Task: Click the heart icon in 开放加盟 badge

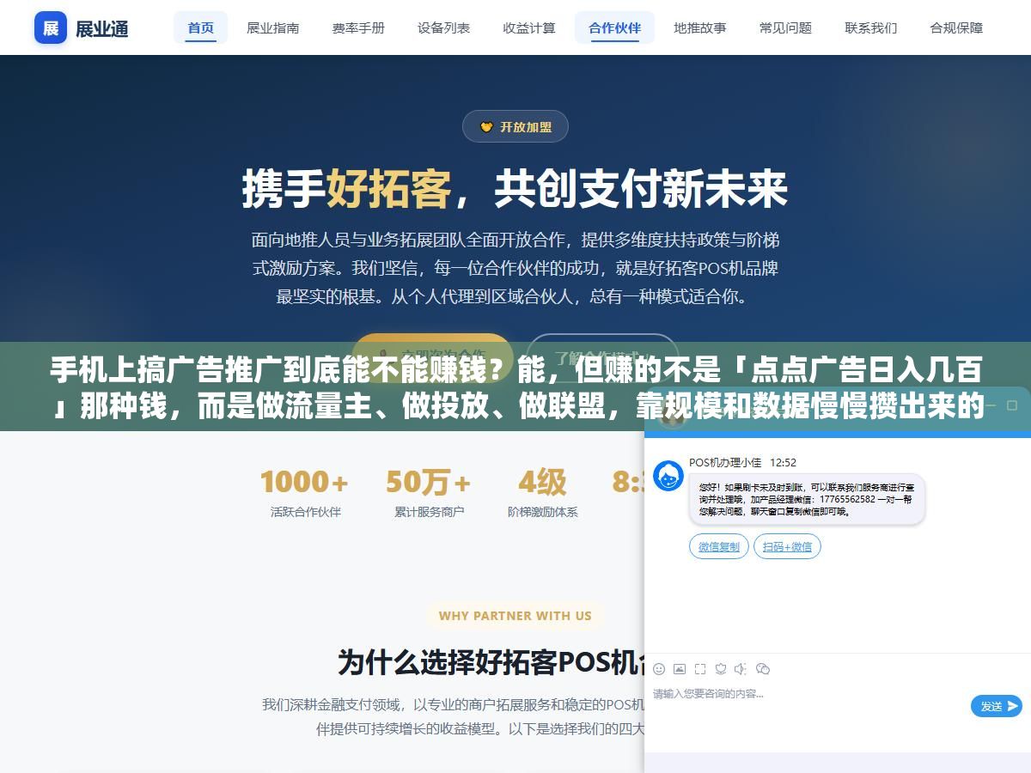Action: [486, 127]
